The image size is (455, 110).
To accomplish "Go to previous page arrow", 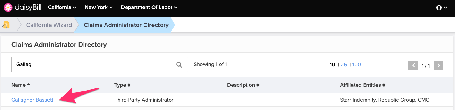I will click(x=413, y=65).
